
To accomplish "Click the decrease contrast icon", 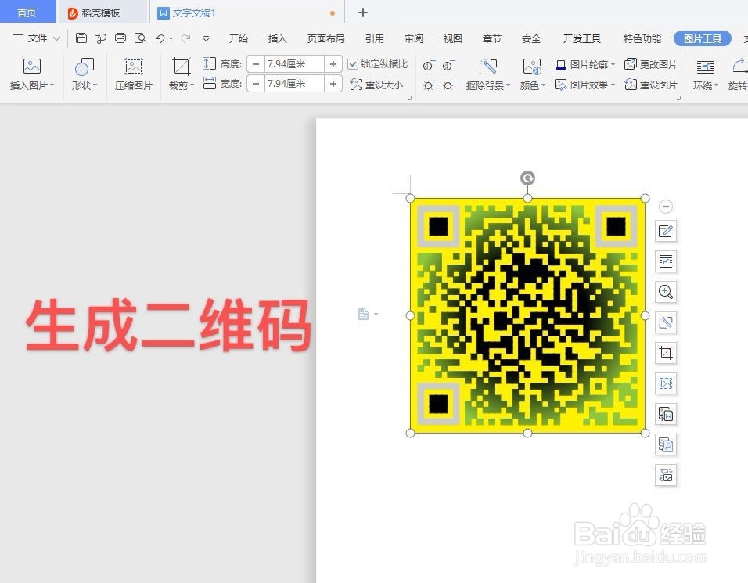I will [x=448, y=65].
